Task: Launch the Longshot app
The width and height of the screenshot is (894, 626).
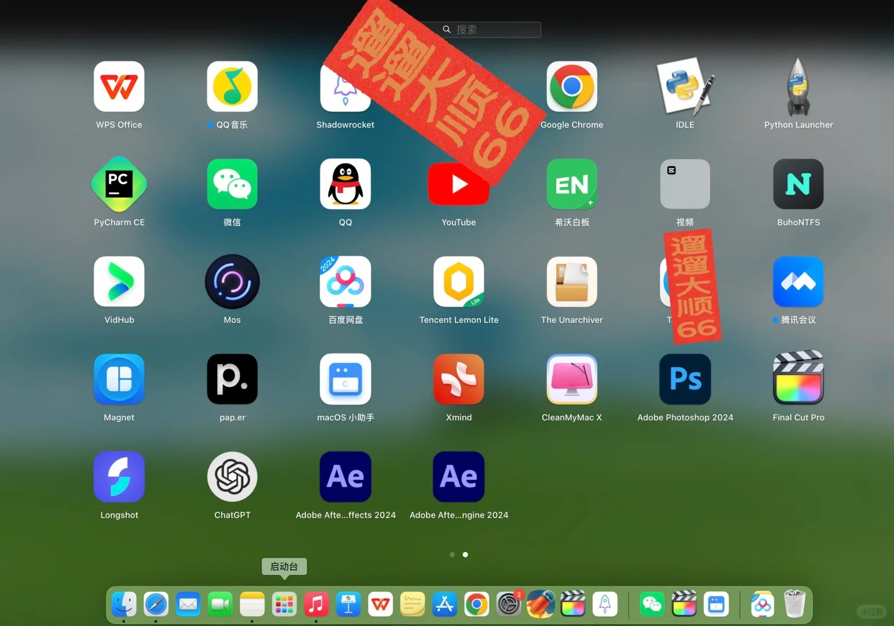Action: (119, 476)
